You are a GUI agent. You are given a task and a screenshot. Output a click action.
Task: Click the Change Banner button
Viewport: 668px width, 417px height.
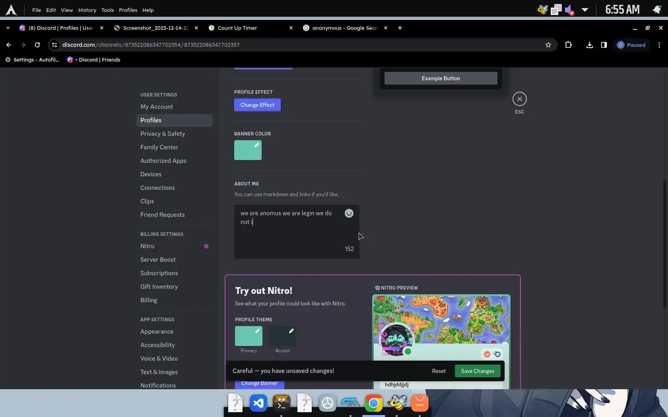(259, 383)
